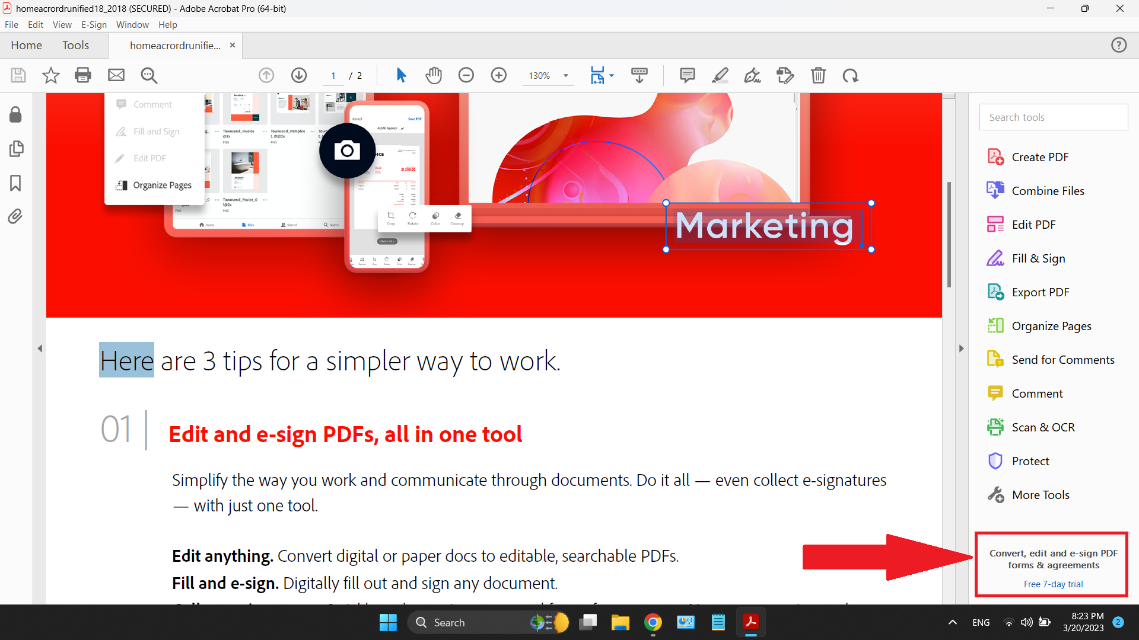The height and width of the screenshot is (640, 1139).
Task: Switch to the Home tab
Action: point(26,45)
